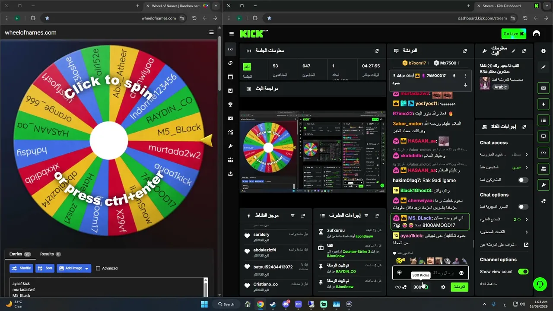
Task: Toggle the wrench panel icon in right rail
Action: pos(543,185)
